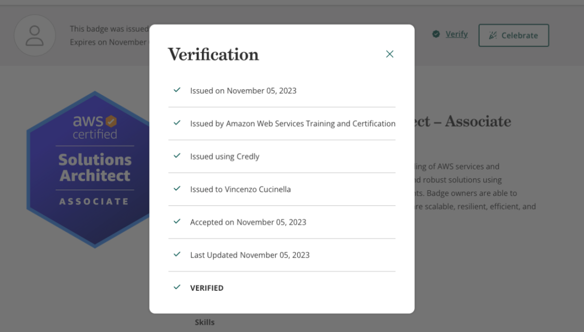Click the confetti icon on the Celebrate button
This screenshot has height=332, width=584.
(492, 35)
